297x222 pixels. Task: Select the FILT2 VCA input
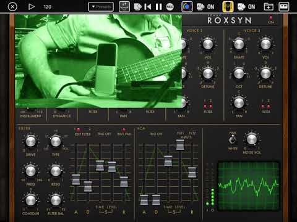(192, 133)
